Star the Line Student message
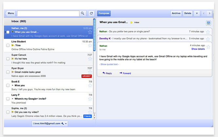 [90, 45]
